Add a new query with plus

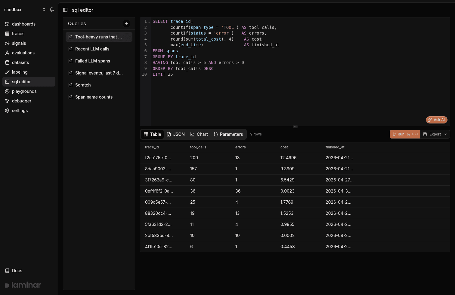126,23
